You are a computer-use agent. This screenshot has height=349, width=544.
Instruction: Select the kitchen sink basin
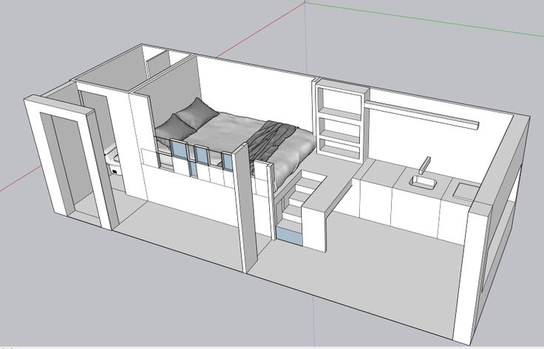click(421, 180)
